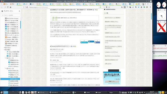Click the taskbar clock showing 20:27
The width and height of the screenshot is (167, 94).
point(152,92)
